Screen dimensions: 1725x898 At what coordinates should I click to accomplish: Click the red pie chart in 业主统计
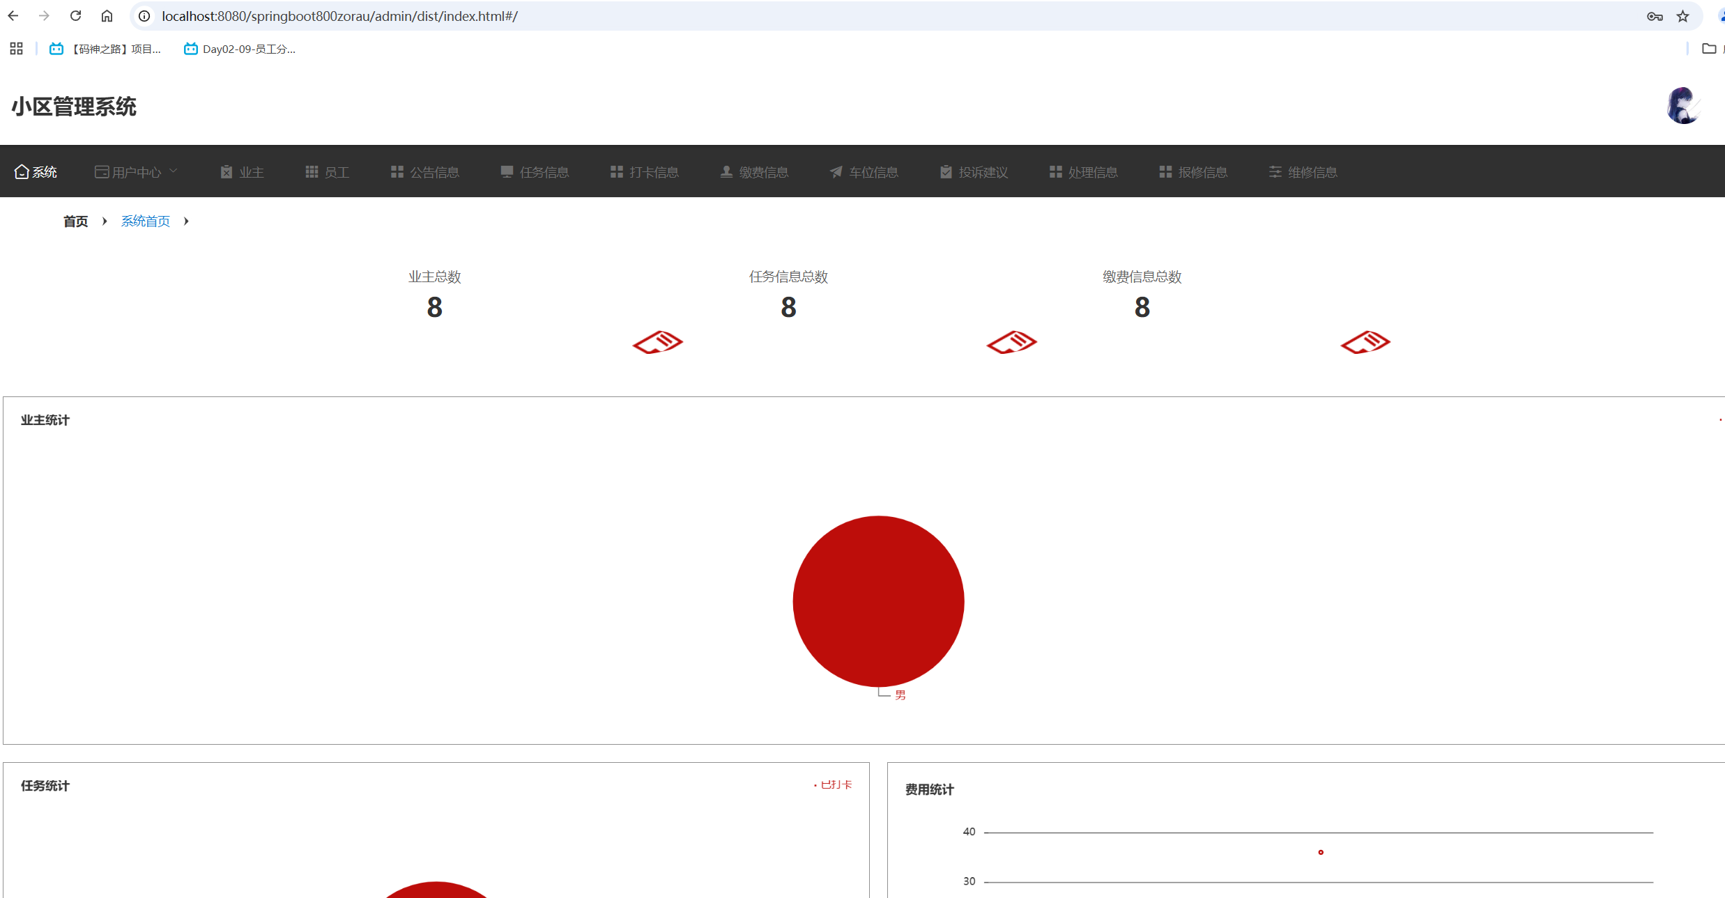878,601
